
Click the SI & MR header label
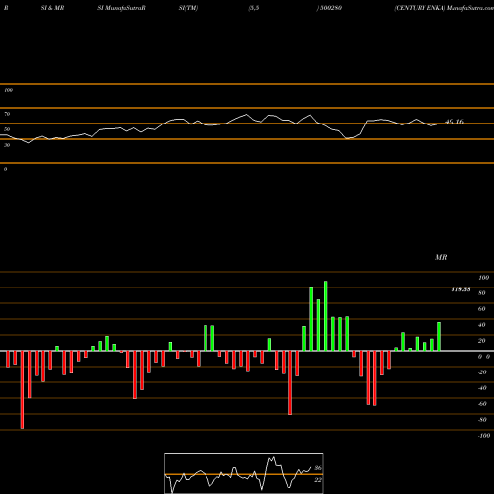click(x=52, y=8)
